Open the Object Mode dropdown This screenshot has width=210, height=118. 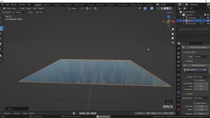[x=11, y=9]
